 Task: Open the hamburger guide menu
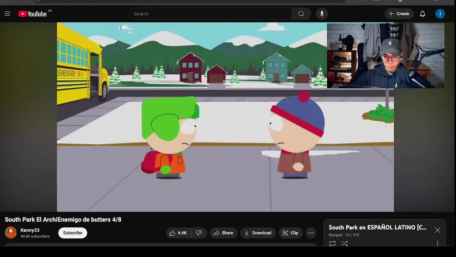point(7,14)
